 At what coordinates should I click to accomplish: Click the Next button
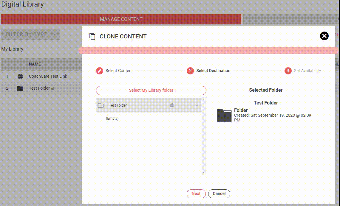(x=196, y=193)
